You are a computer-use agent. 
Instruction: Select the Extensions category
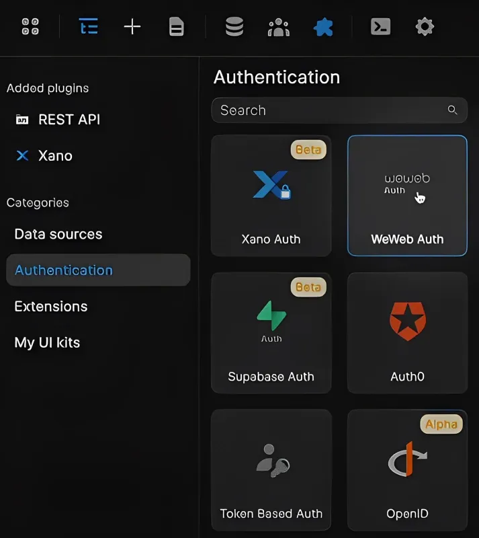point(51,306)
